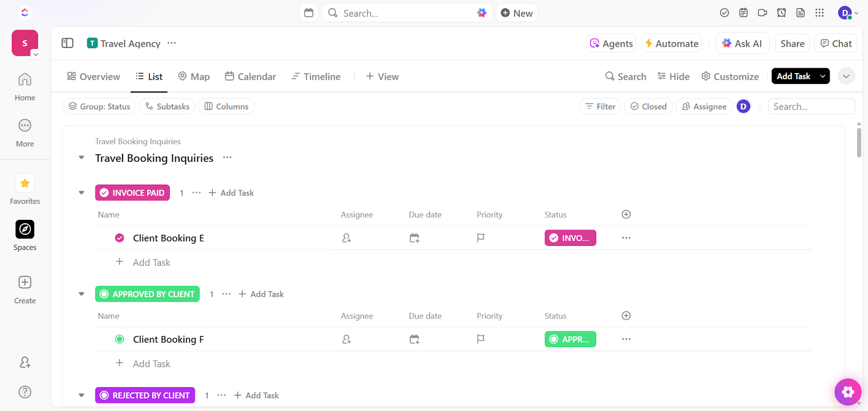Click the Home icon in the sidebar
This screenshot has width=868, height=411.
click(x=24, y=79)
